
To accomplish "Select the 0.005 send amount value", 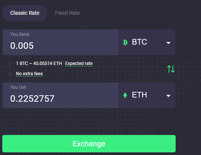I will point(22,46).
